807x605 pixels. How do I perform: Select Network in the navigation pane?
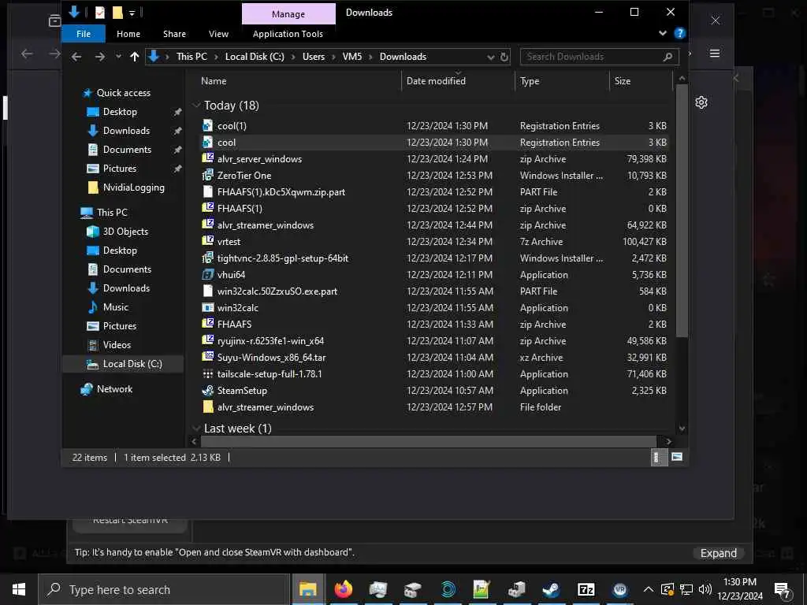pyautogui.click(x=114, y=389)
